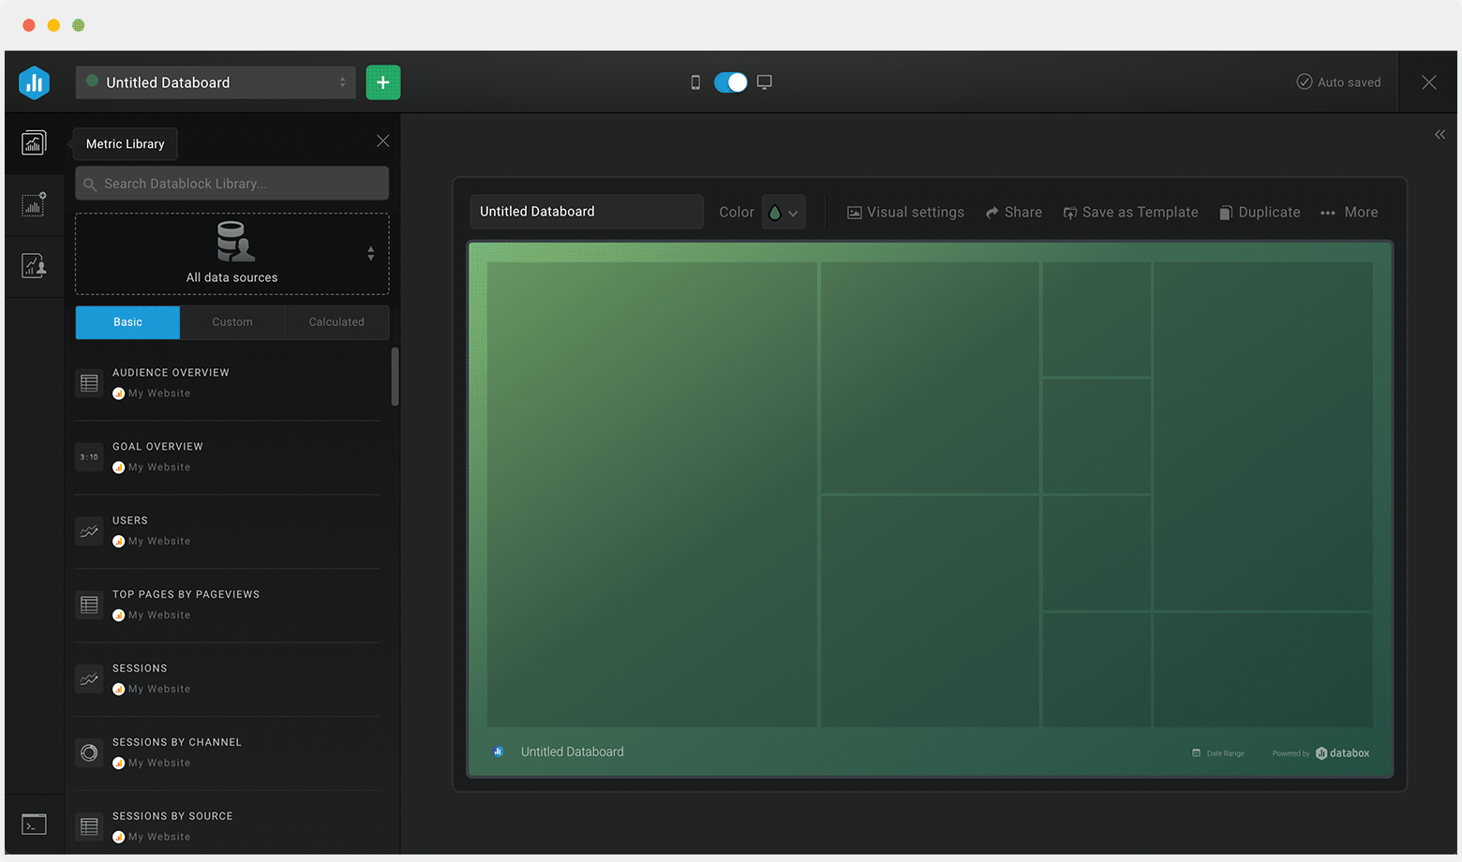Switch preview to mobile phone view
Image resolution: width=1462 pixels, height=862 pixels.
pos(694,82)
